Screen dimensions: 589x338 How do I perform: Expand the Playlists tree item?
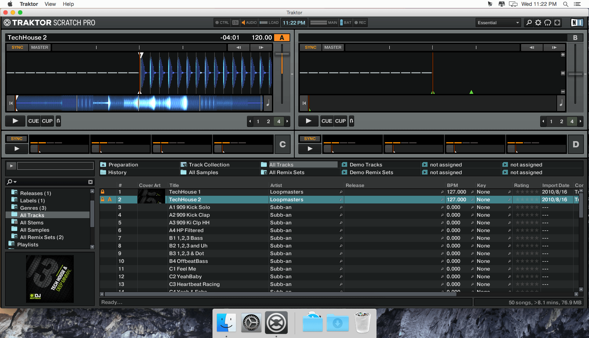(x=11, y=245)
